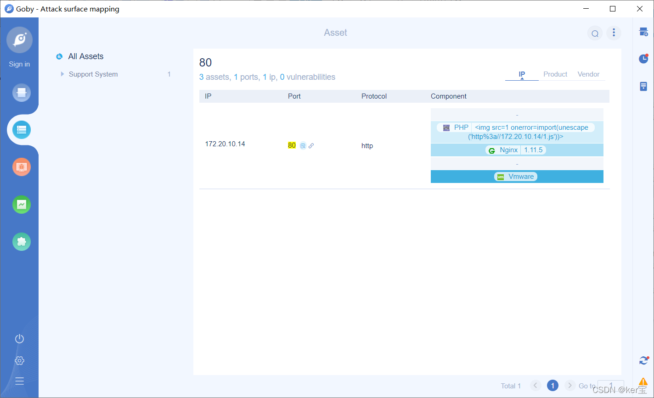Click the hamburger menu icon at sidebar bottom

pyautogui.click(x=19, y=381)
